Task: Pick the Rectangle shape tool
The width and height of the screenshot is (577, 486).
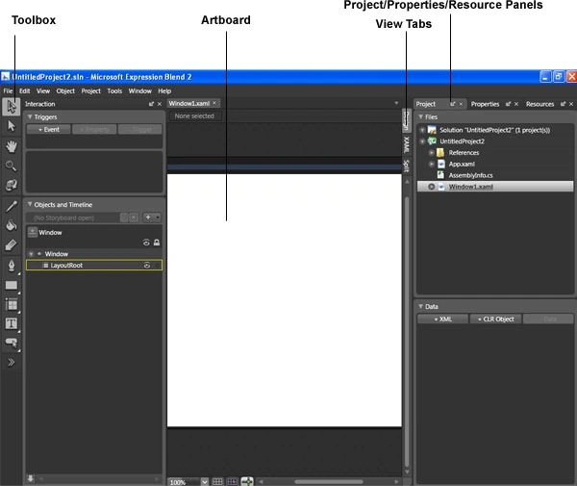Action: 11,285
